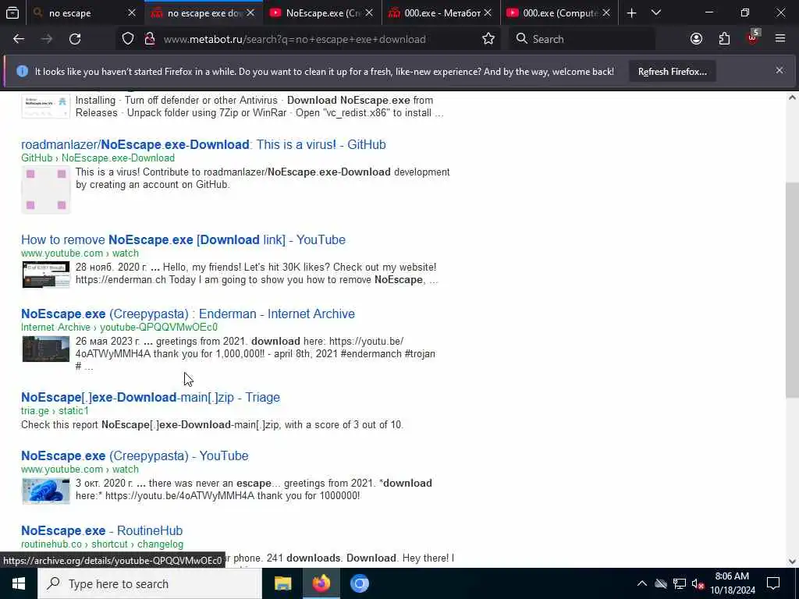Open roadmanlazer NoEscape.exe-Download GitHub result

click(x=204, y=144)
